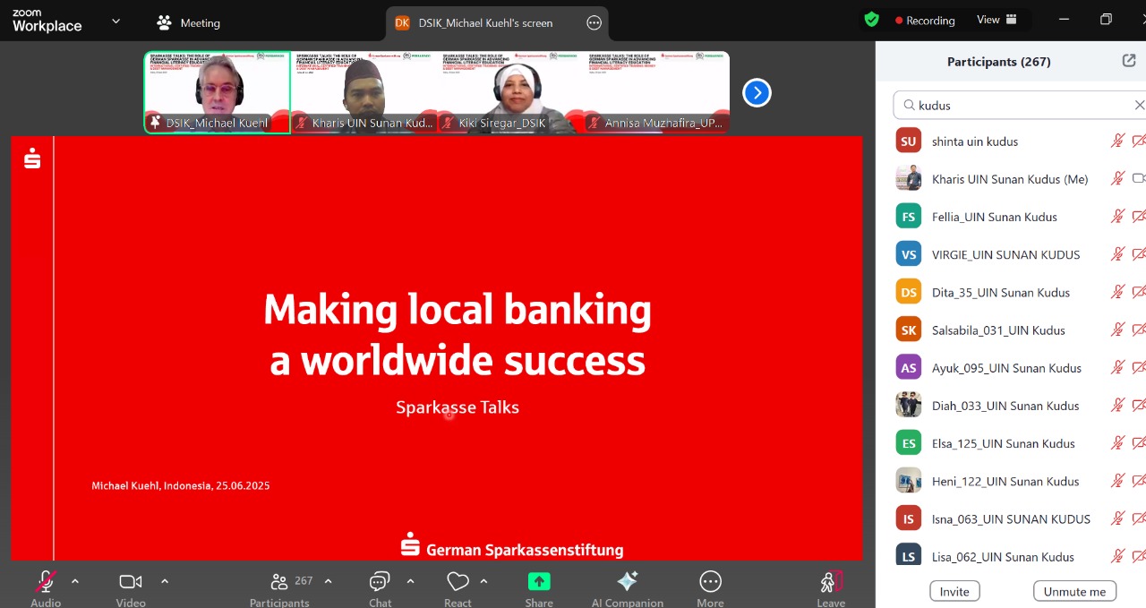This screenshot has width=1146, height=608.
Task: Expand reactions arrow next to React
Action: [x=483, y=581]
